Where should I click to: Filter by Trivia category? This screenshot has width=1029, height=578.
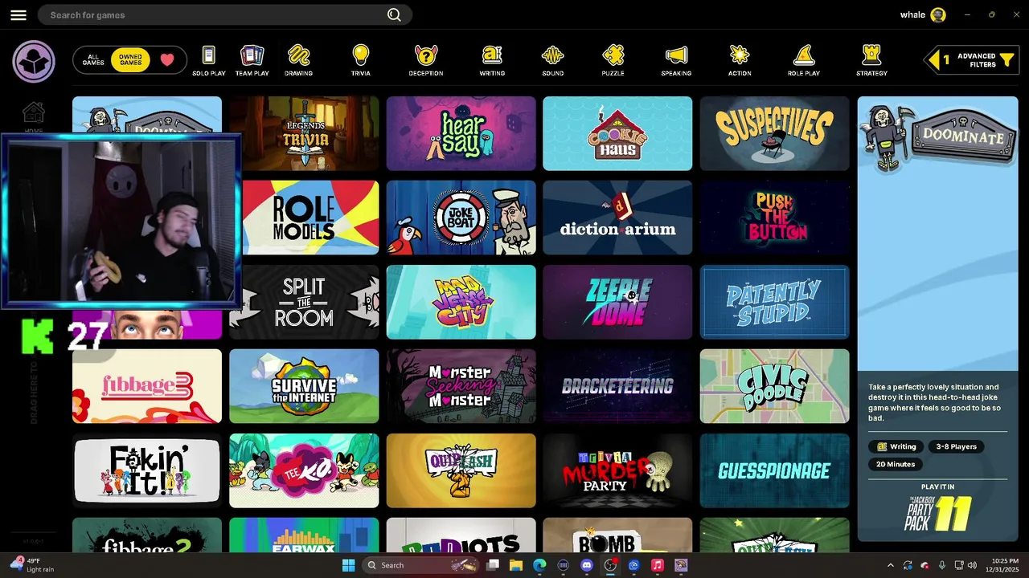click(x=361, y=61)
